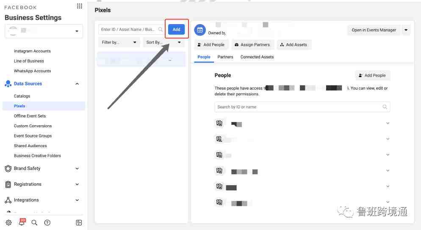Screen dimensions: 421x230
Task: Click the Brand Safety shield icon
Action: (x=8, y=168)
